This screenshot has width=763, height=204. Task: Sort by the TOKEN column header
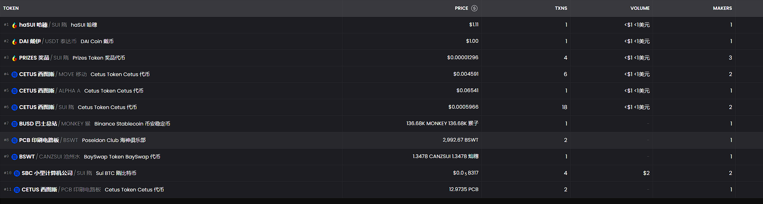tap(11, 8)
